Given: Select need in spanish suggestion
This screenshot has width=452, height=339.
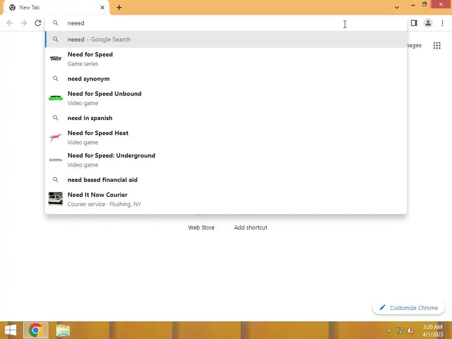Looking at the screenshot, I should 226,118.
